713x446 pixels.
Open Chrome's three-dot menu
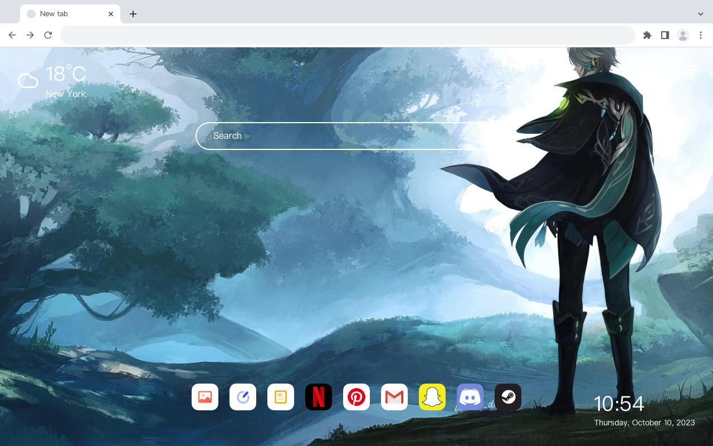pyautogui.click(x=700, y=35)
